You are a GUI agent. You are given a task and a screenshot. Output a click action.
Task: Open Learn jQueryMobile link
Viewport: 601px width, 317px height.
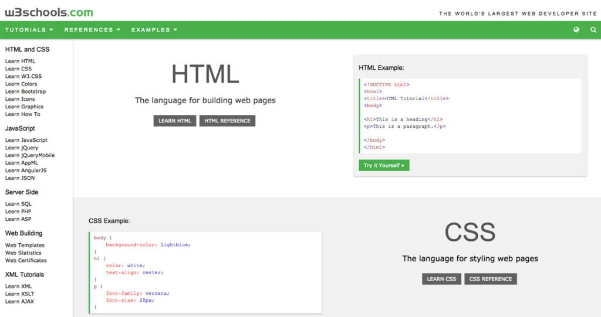point(30,155)
